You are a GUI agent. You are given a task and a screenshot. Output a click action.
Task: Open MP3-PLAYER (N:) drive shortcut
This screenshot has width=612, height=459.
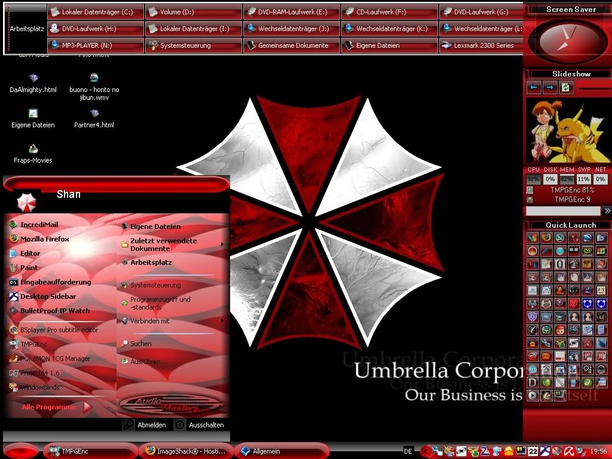(96, 45)
